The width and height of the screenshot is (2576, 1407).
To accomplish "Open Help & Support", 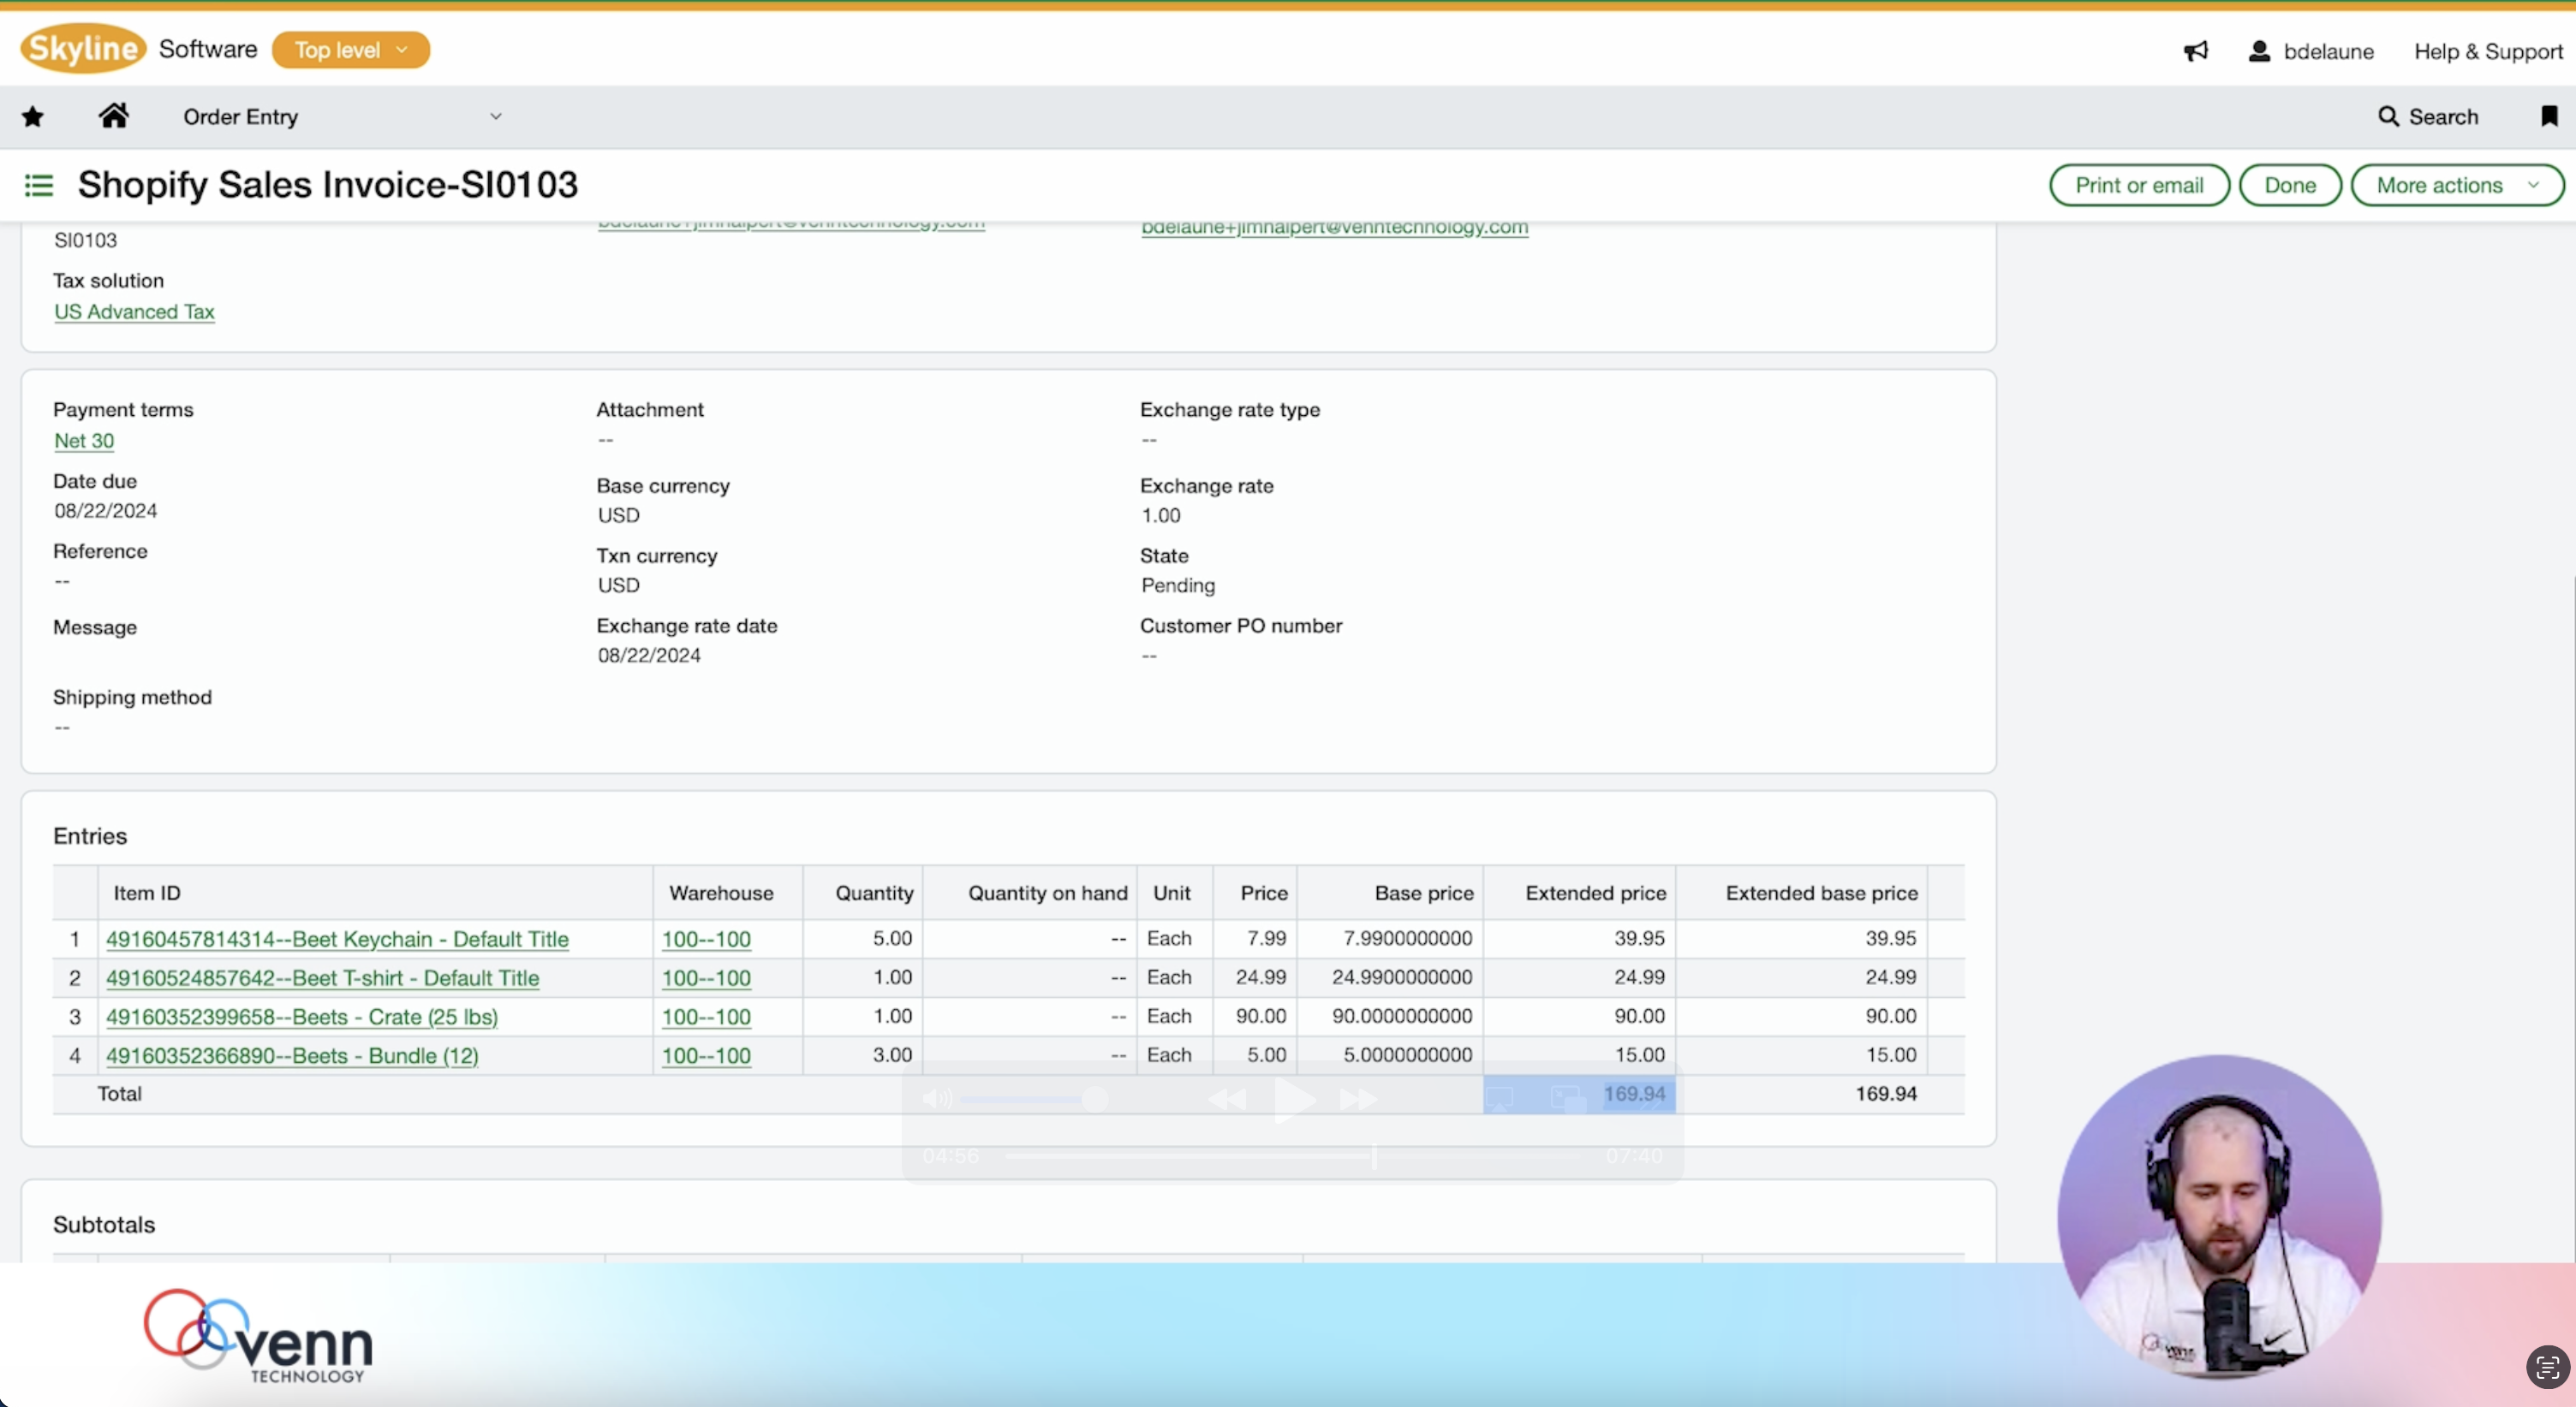I will click(x=2488, y=52).
